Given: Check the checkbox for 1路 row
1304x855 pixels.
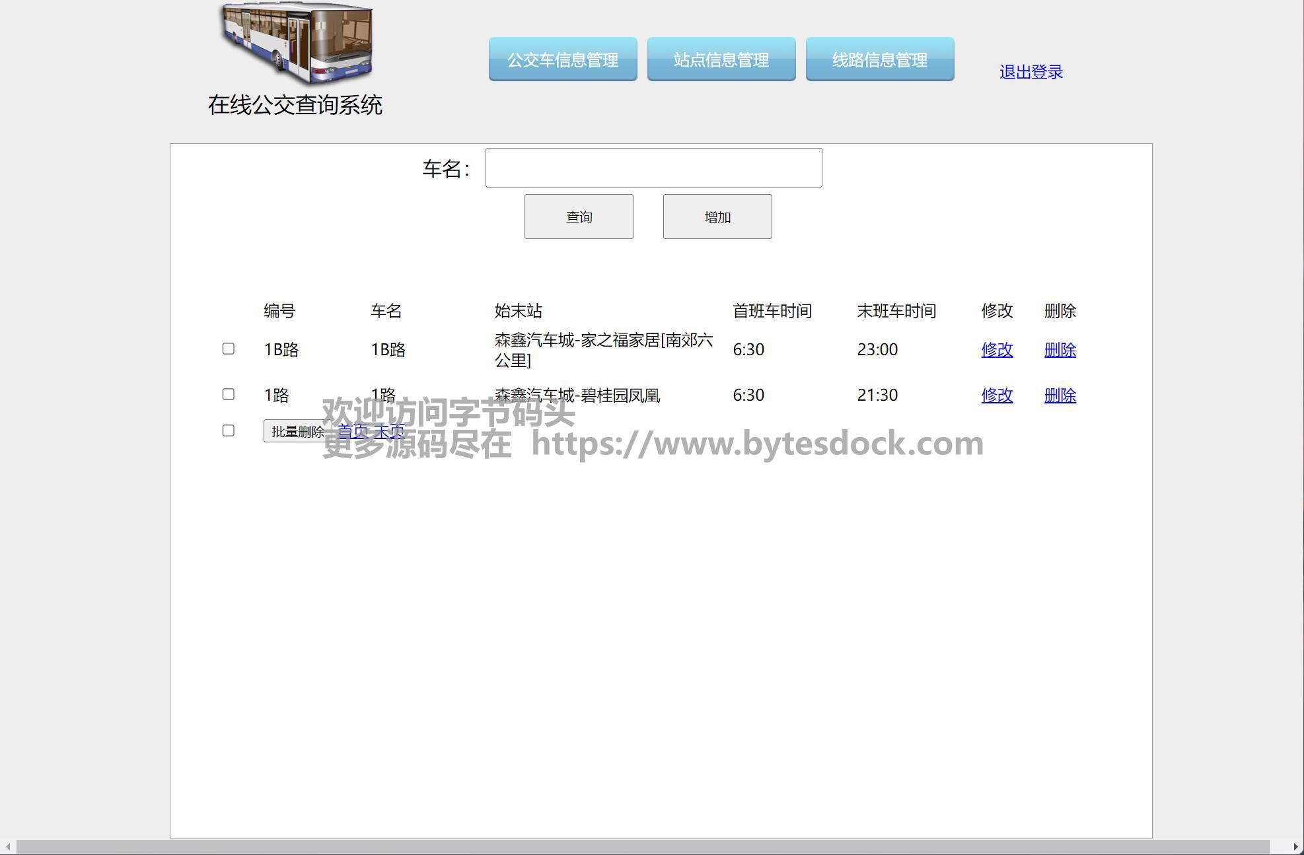Looking at the screenshot, I should pyautogui.click(x=229, y=394).
